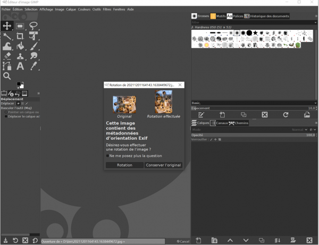319x245 pixels.
Task: Open the Aide menu
Action: (x=130, y=10)
